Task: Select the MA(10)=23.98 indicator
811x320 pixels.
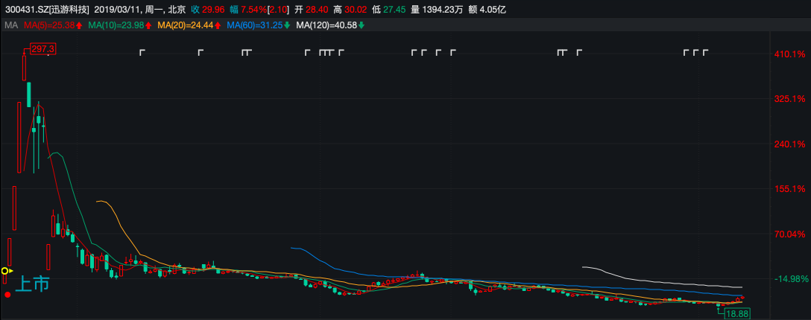Action: (x=118, y=25)
